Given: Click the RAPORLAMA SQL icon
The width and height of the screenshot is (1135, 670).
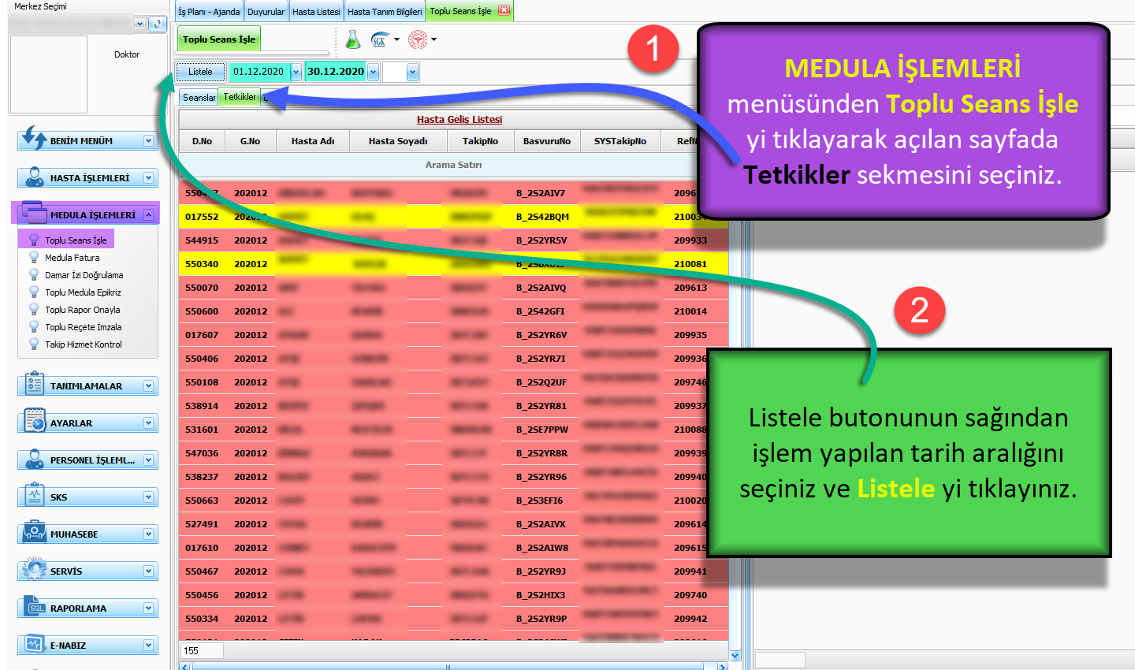Looking at the screenshot, I should [x=35, y=606].
